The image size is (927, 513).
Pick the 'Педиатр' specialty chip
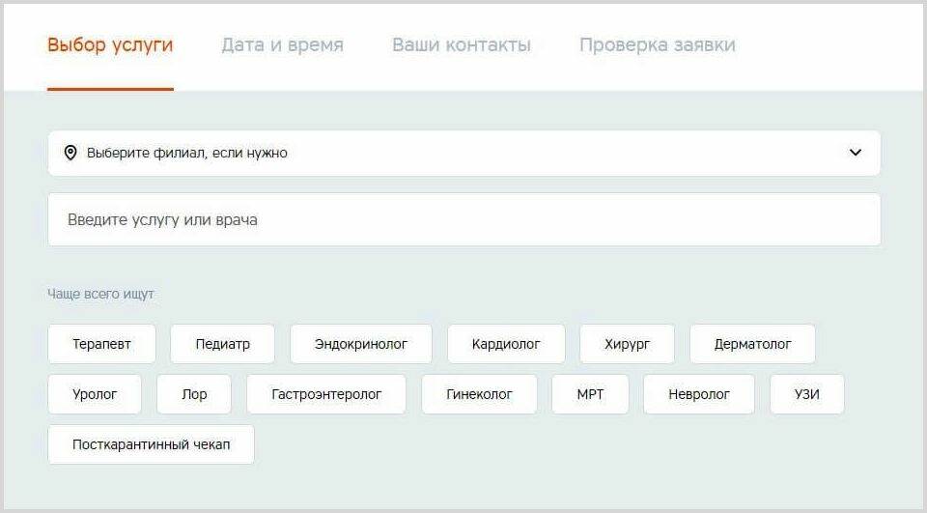(222, 344)
